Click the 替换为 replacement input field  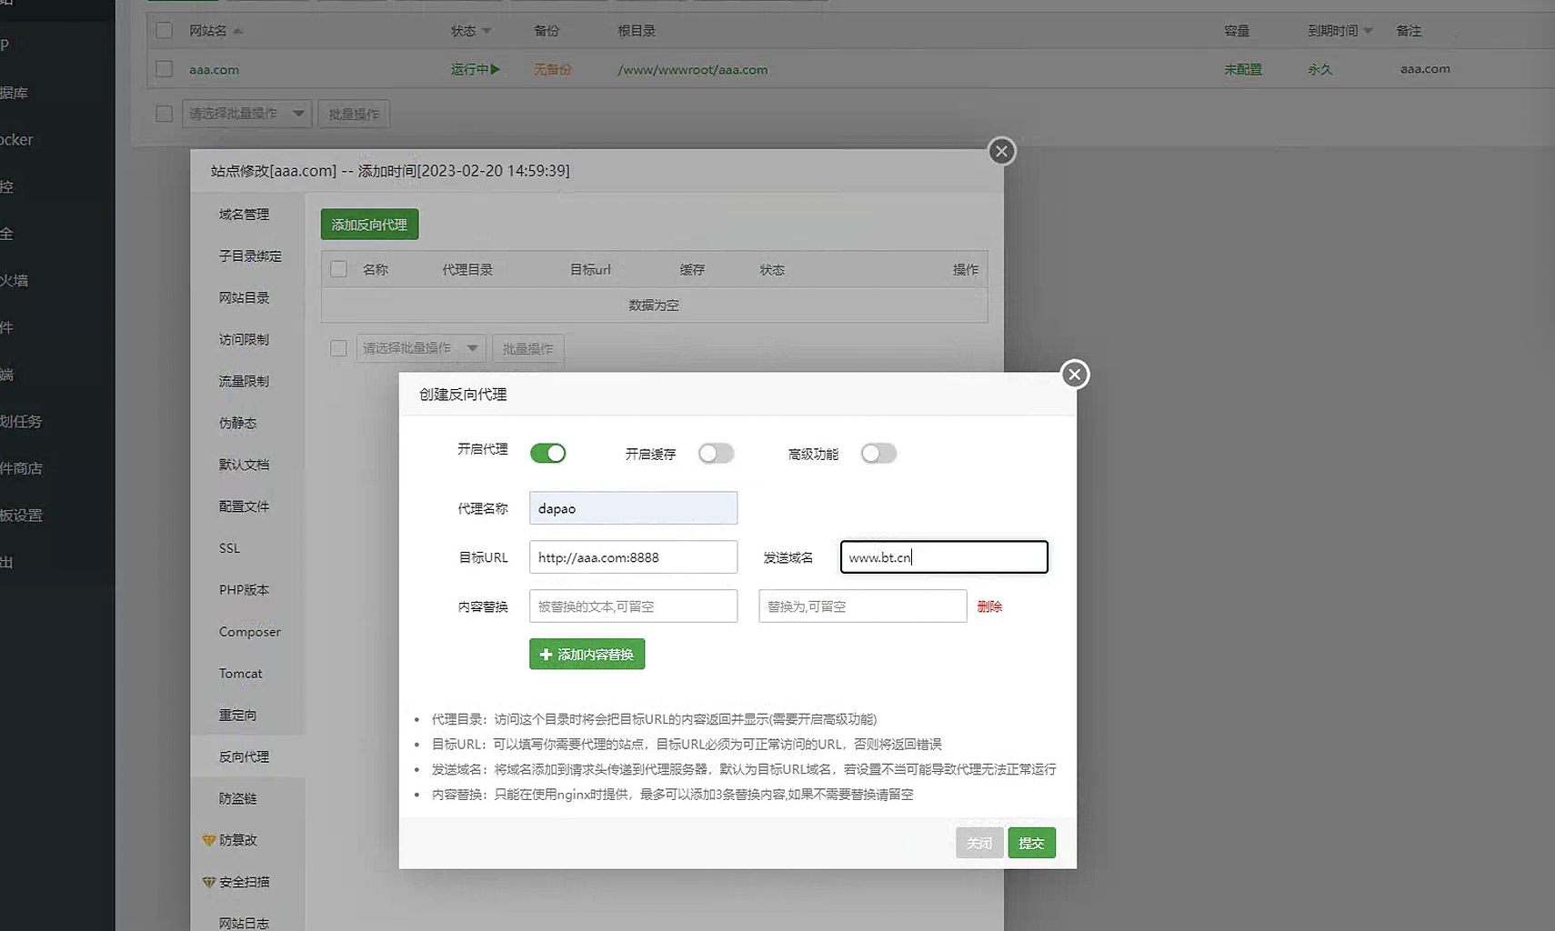pos(862,606)
